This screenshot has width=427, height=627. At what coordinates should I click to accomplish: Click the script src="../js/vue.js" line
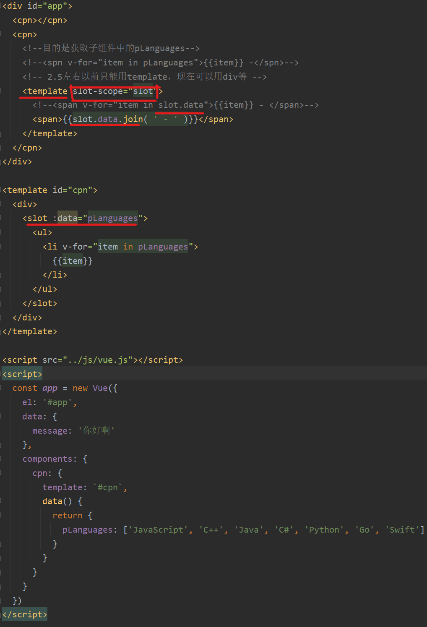click(x=93, y=360)
